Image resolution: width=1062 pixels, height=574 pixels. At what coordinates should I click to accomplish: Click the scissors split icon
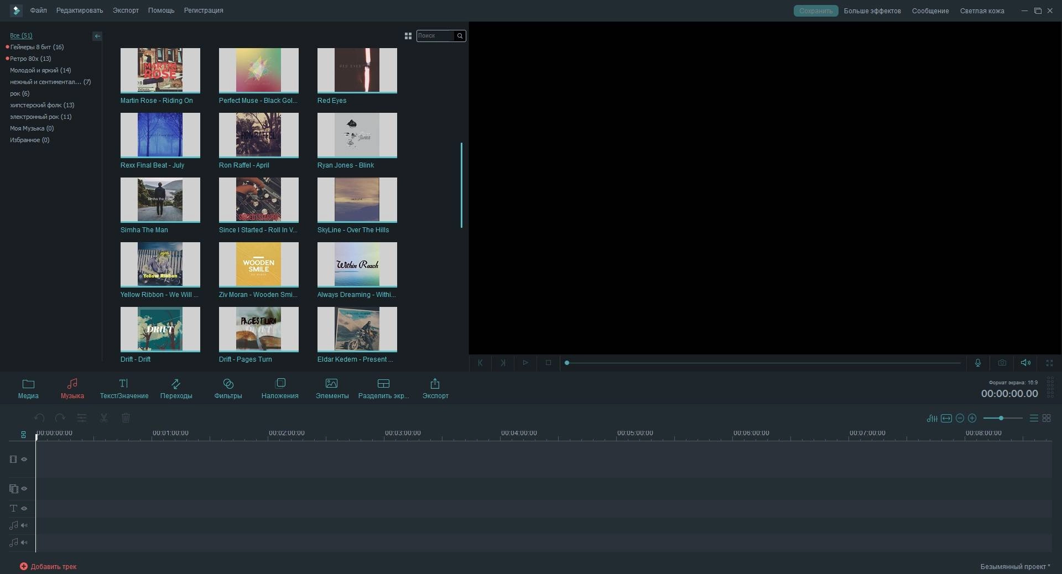(x=103, y=418)
